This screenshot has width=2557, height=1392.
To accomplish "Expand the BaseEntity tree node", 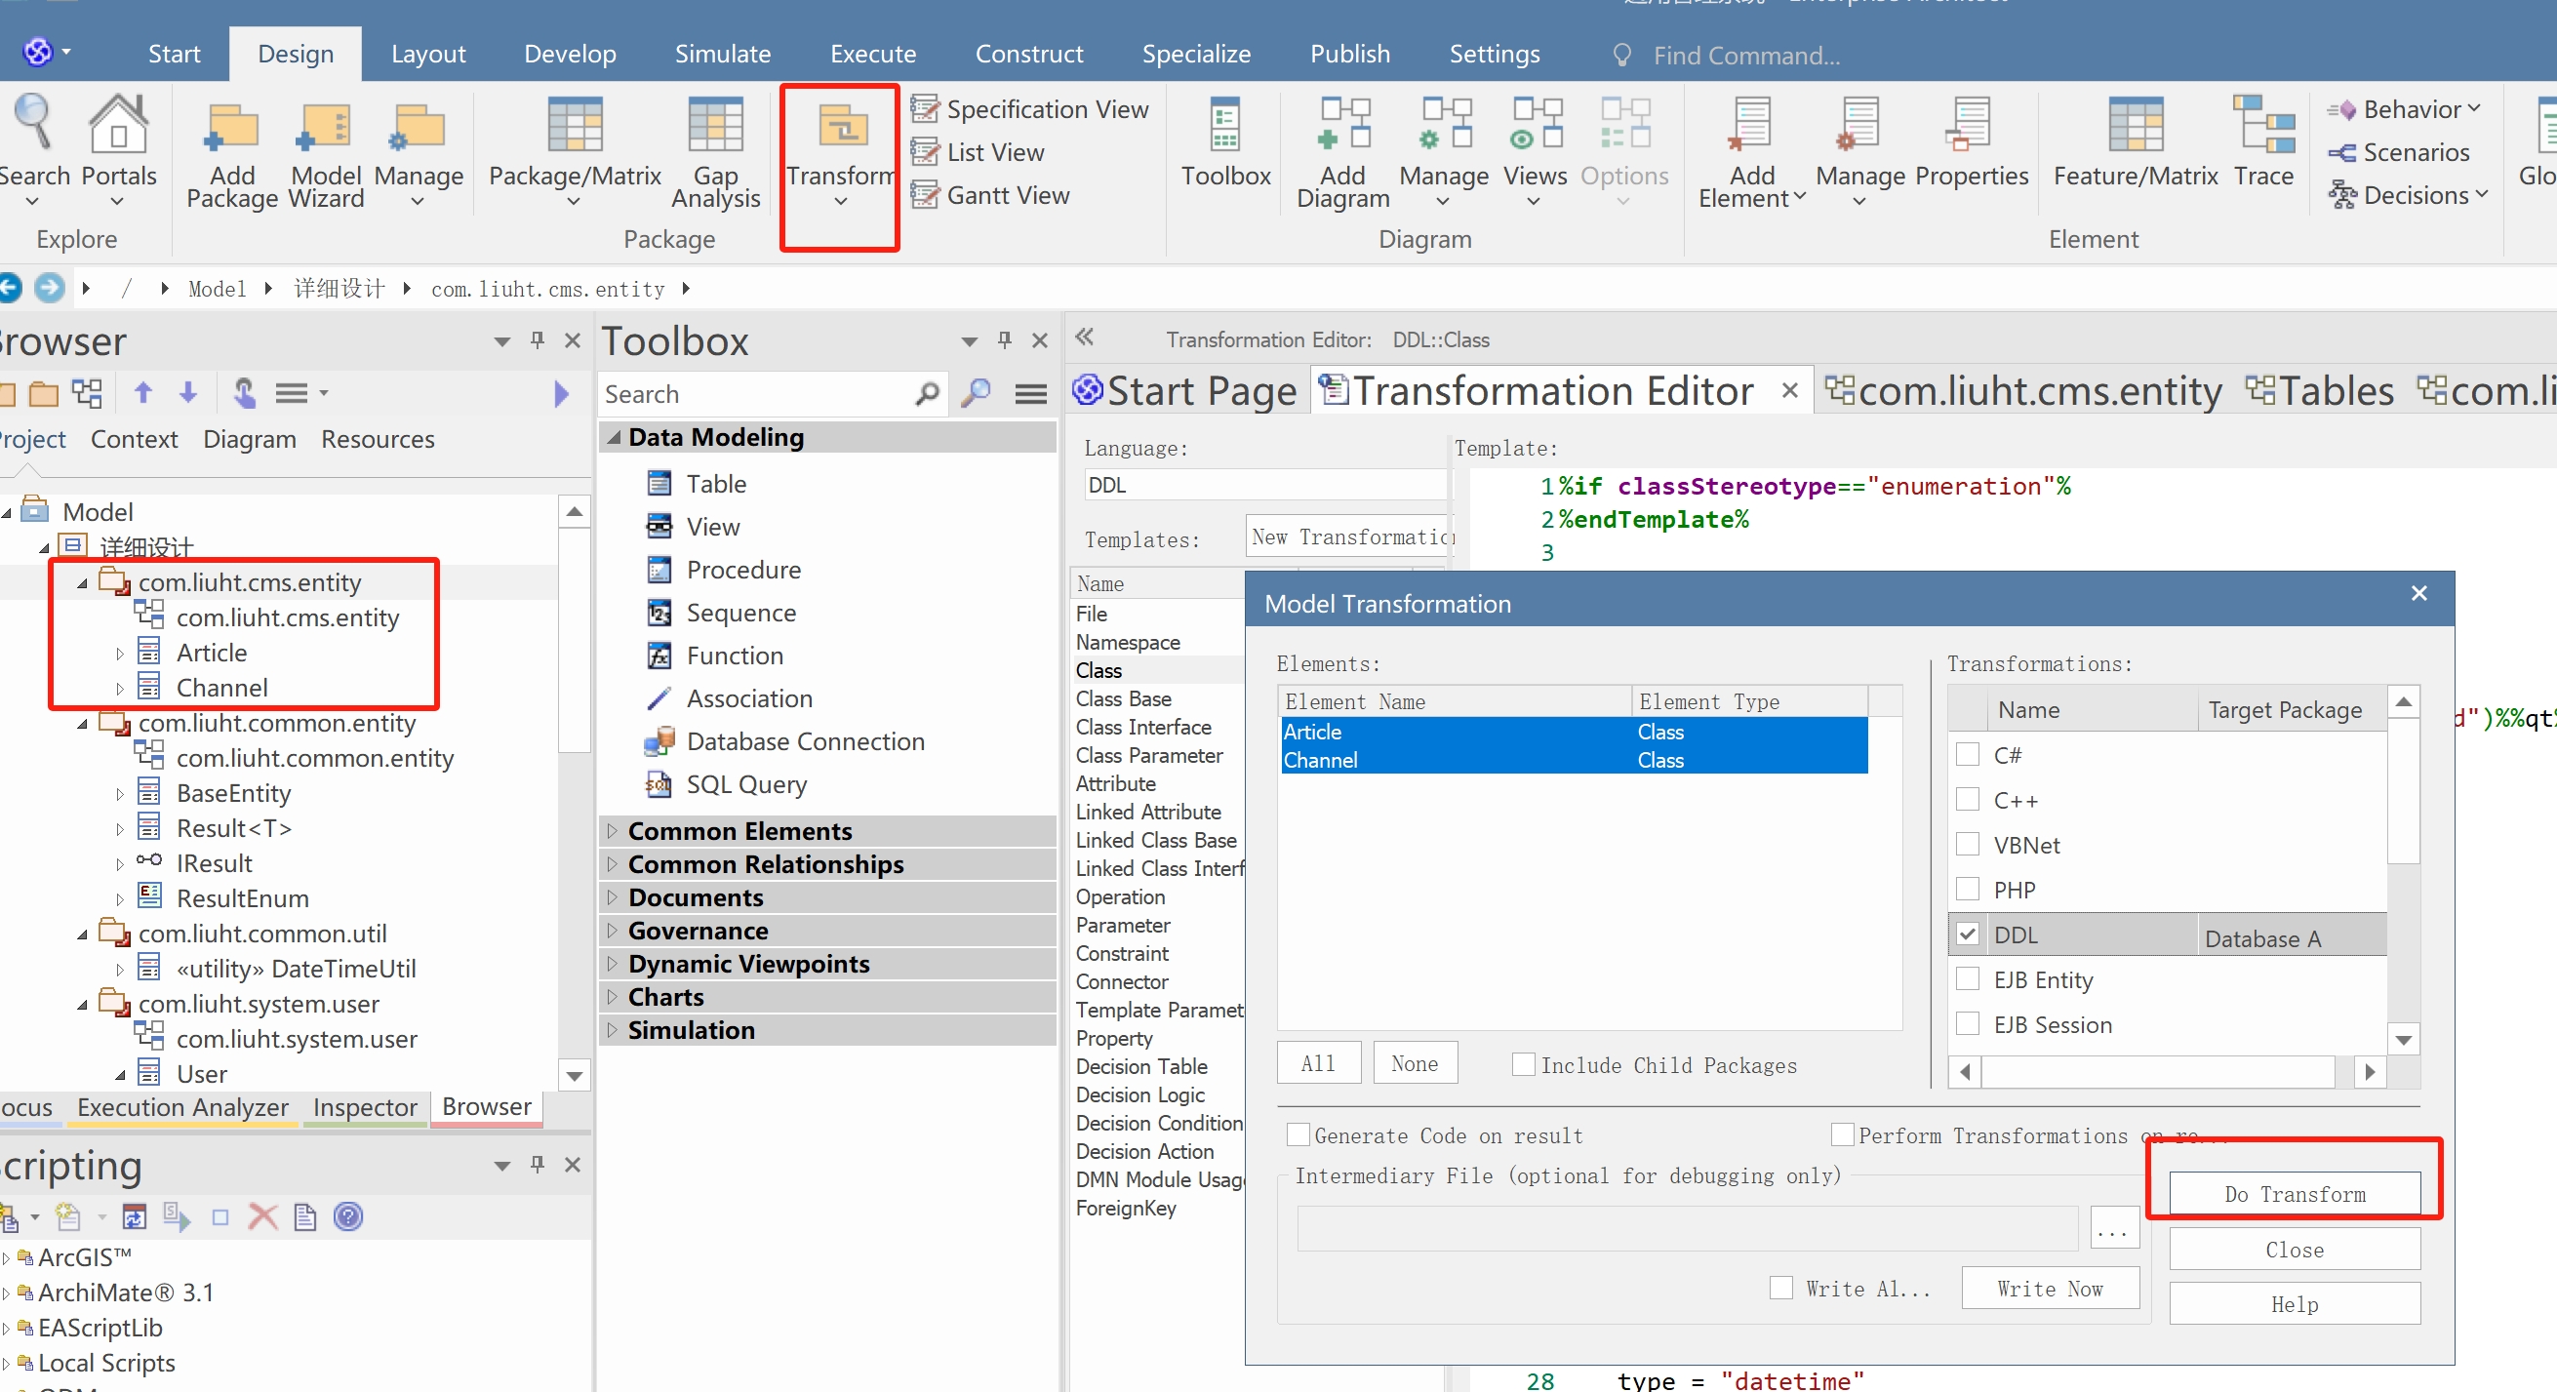I will pyautogui.click(x=119, y=794).
